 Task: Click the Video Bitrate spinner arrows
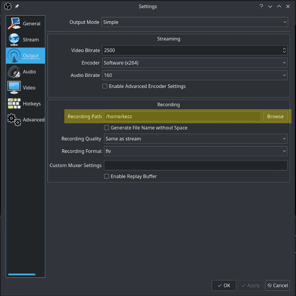coord(284,50)
